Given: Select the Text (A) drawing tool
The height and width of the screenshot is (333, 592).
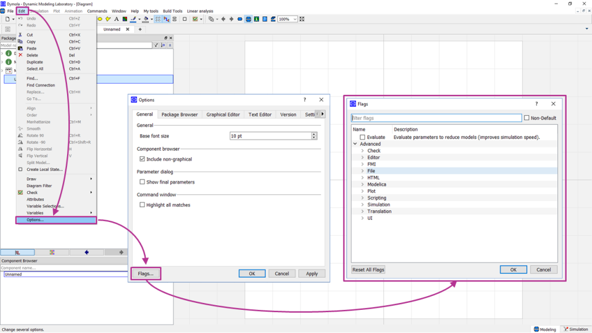Looking at the screenshot, I should click(116, 19).
